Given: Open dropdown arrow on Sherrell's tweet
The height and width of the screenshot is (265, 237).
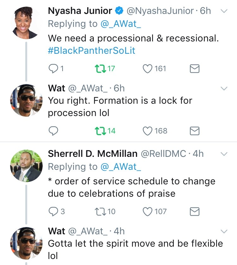Looking at the screenshot, I should tap(224, 154).
